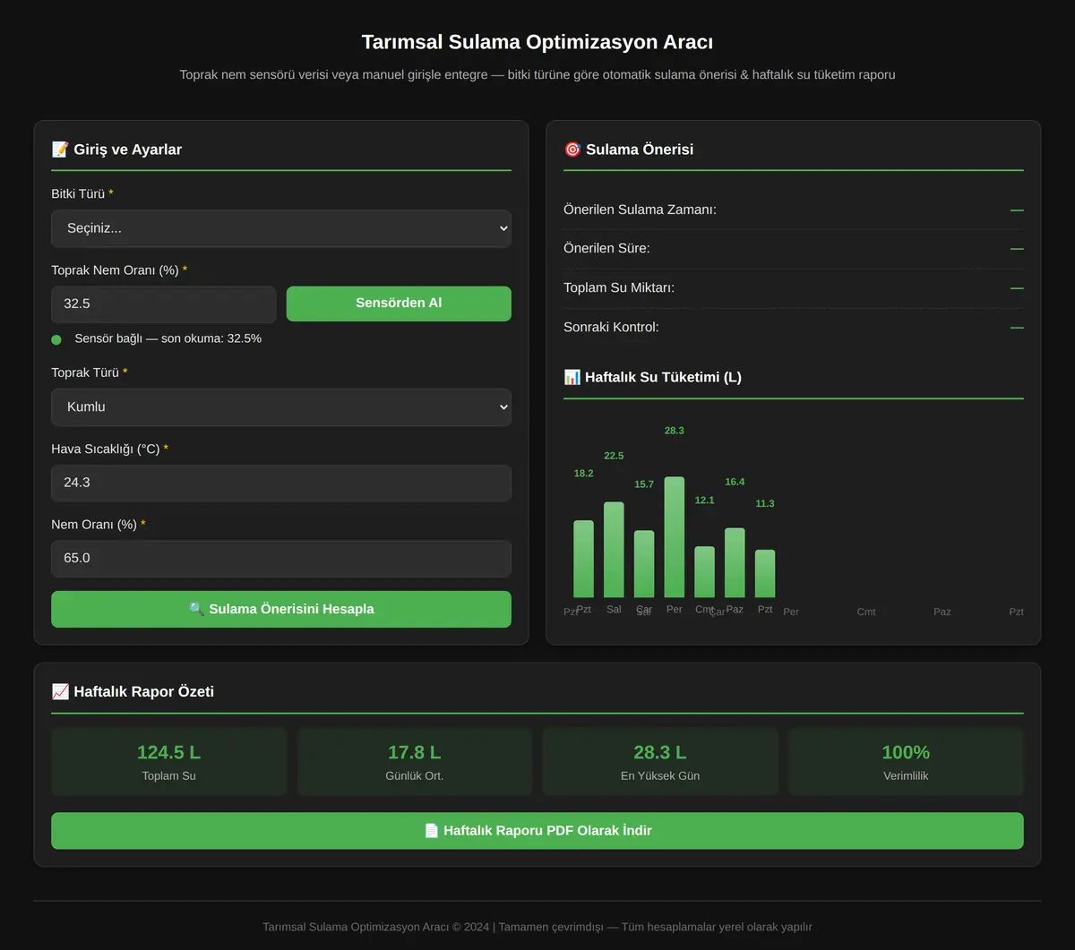
Task: Click the bar chart icon beside Haftalık Su Tüketimi
Action: (572, 377)
